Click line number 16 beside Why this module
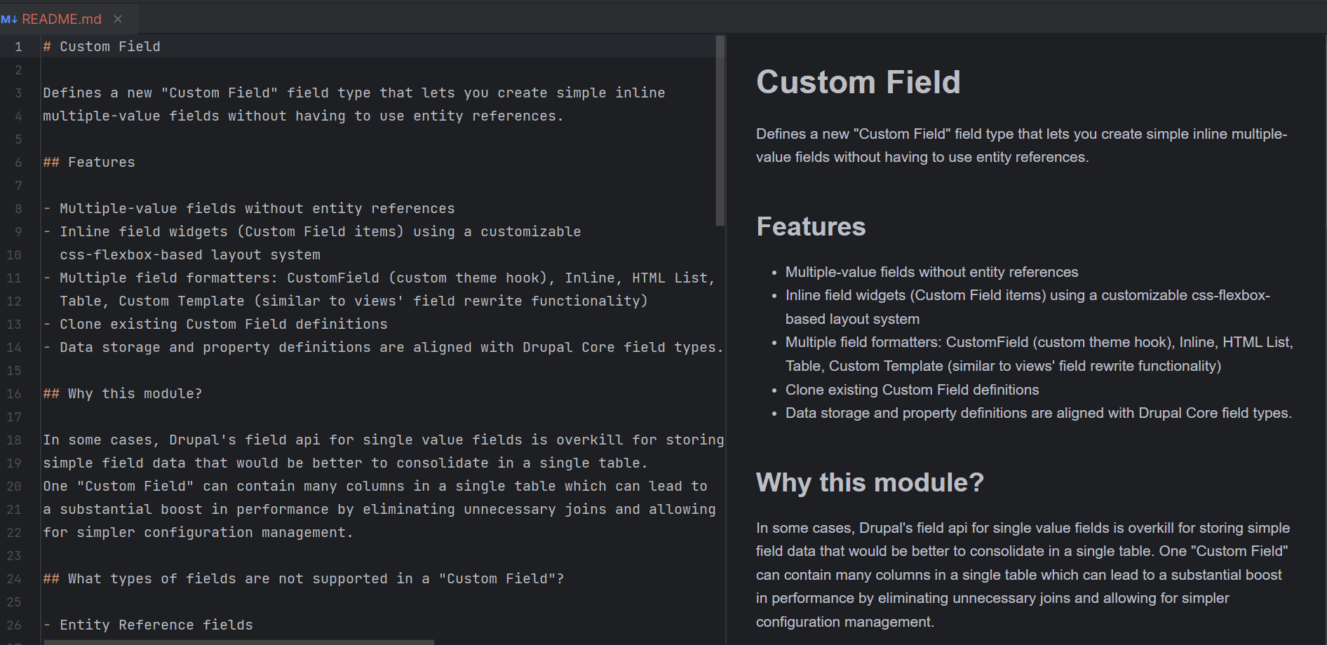 (15, 393)
